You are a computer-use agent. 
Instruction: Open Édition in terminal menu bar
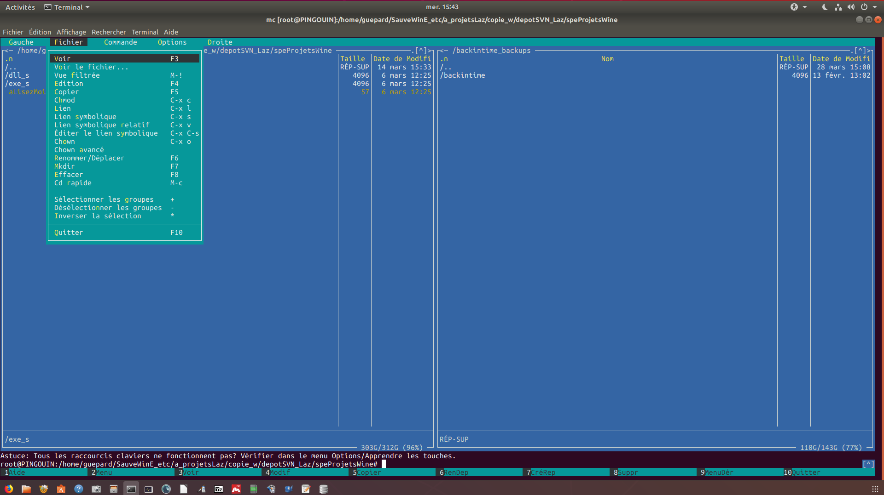point(40,32)
